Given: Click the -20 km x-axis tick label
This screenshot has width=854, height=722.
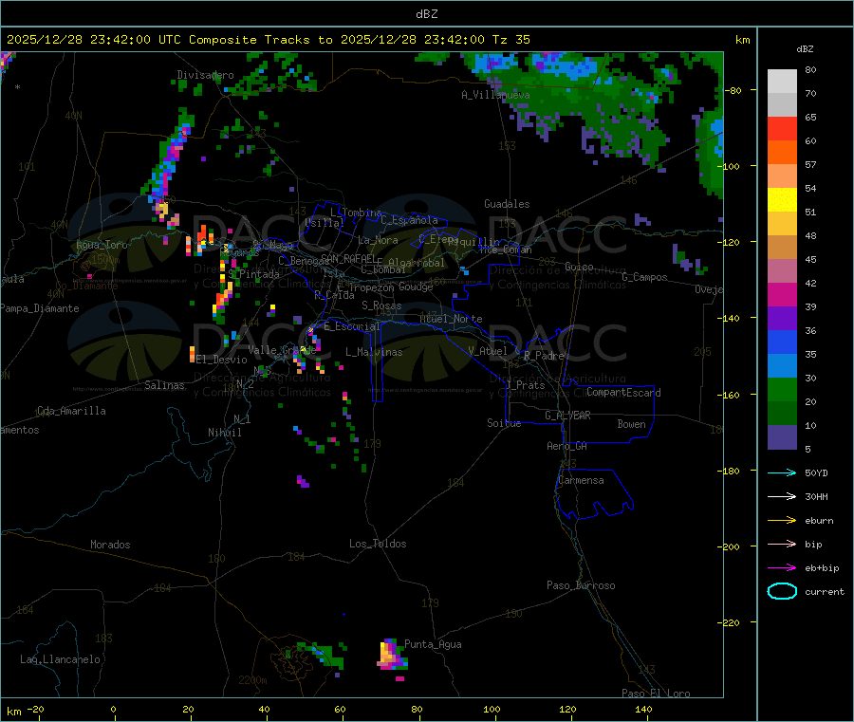Looking at the screenshot, I should point(36,709).
